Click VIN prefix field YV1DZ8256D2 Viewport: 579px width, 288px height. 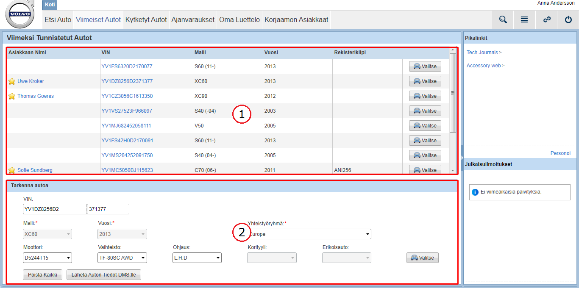tap(55, 209)
